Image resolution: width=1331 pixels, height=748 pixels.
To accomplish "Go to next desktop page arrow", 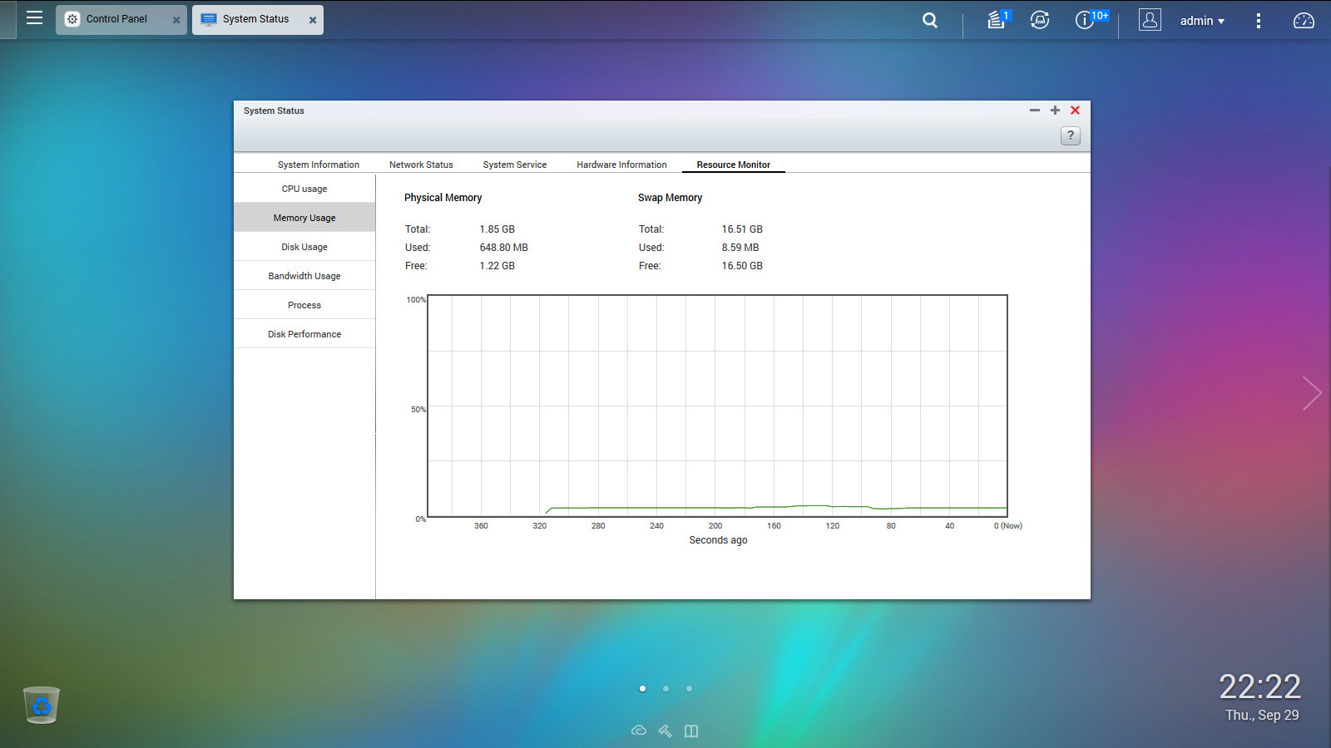I will click(1312, 393).
